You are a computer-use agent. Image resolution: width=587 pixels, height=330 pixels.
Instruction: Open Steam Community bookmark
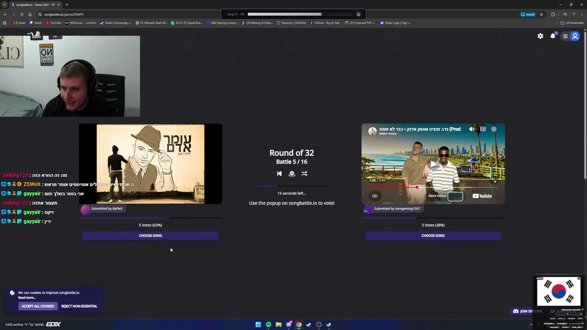click(x=116, y=22)
